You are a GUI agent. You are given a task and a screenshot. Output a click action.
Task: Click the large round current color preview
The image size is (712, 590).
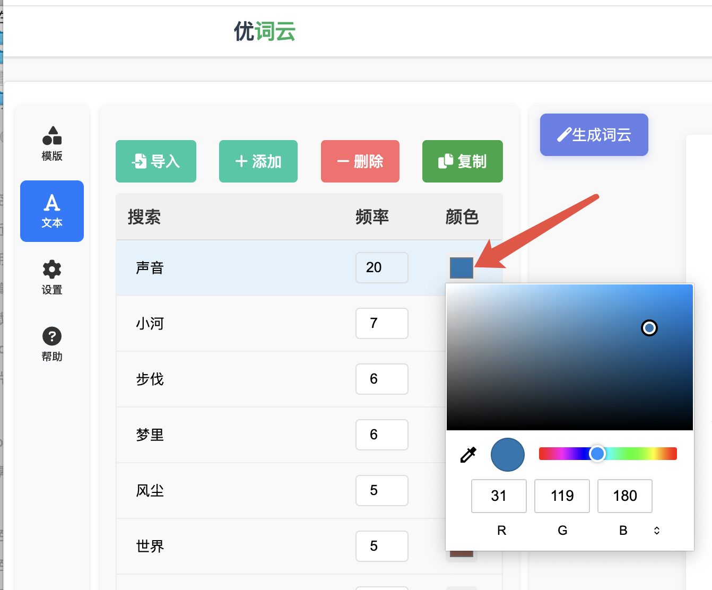tap(507, 455)
